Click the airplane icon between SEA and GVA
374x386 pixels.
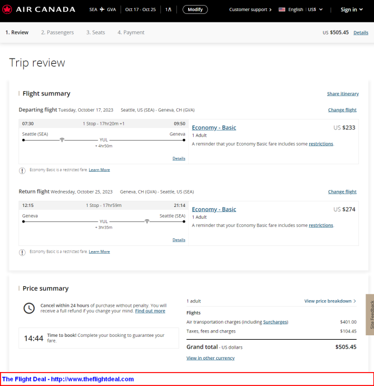(102, 9)
